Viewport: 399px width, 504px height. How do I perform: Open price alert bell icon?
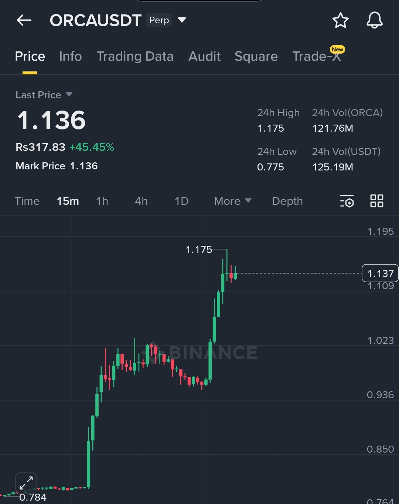point(374,20)
